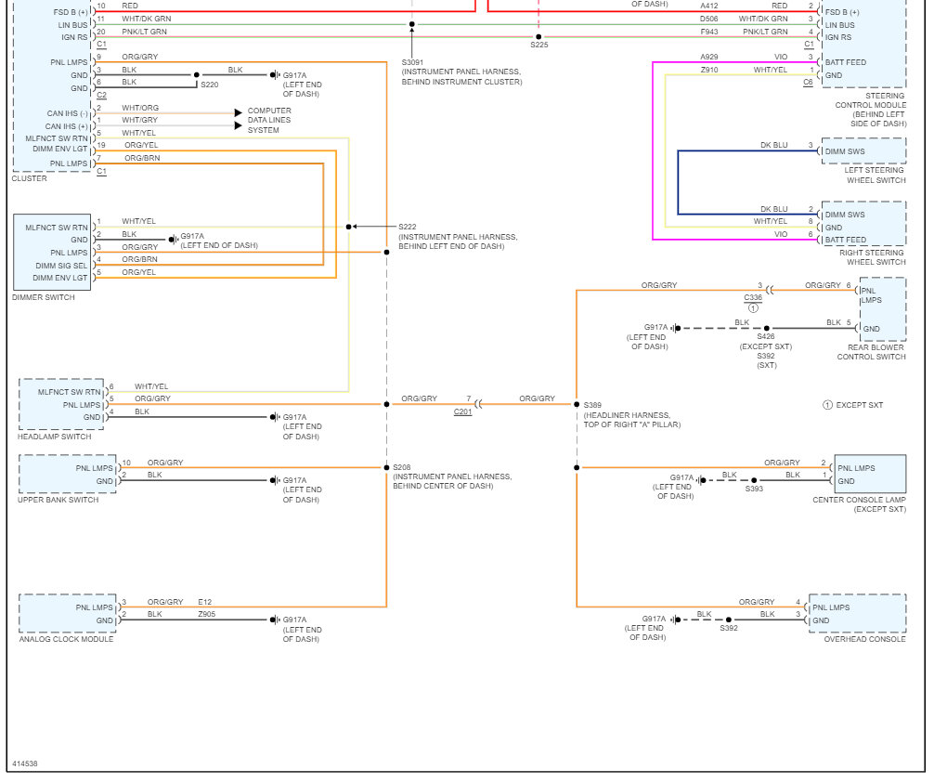This screenshot has height=783, width=934.
Task: Click the COMPUTER DATA LINES SYSTEM text
Action: click(269, 121)
